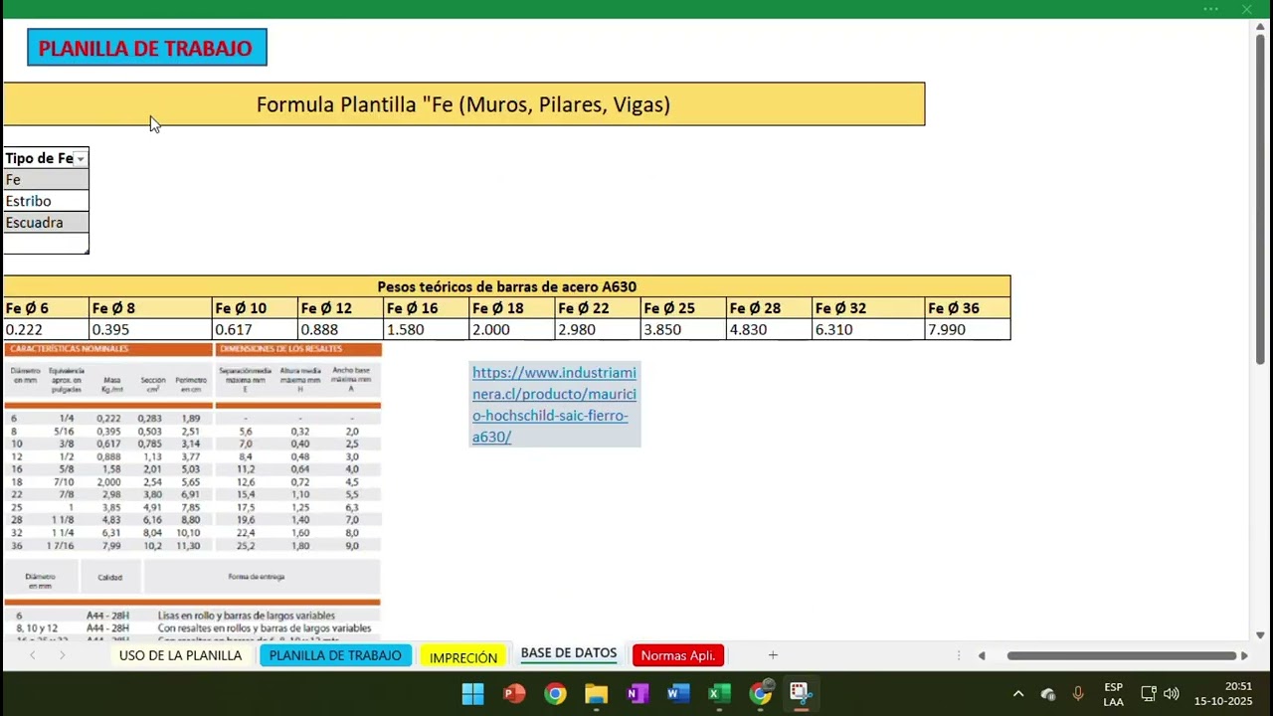Click the vertical scrollbar up arrow
The height and width of the screenshot is (716, 1273).
tap(1260, 27)
